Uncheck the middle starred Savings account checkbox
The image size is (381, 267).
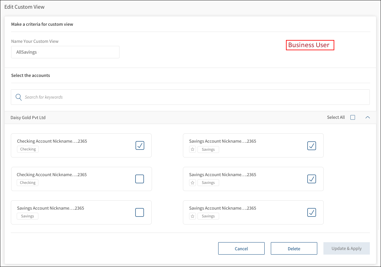311,179
